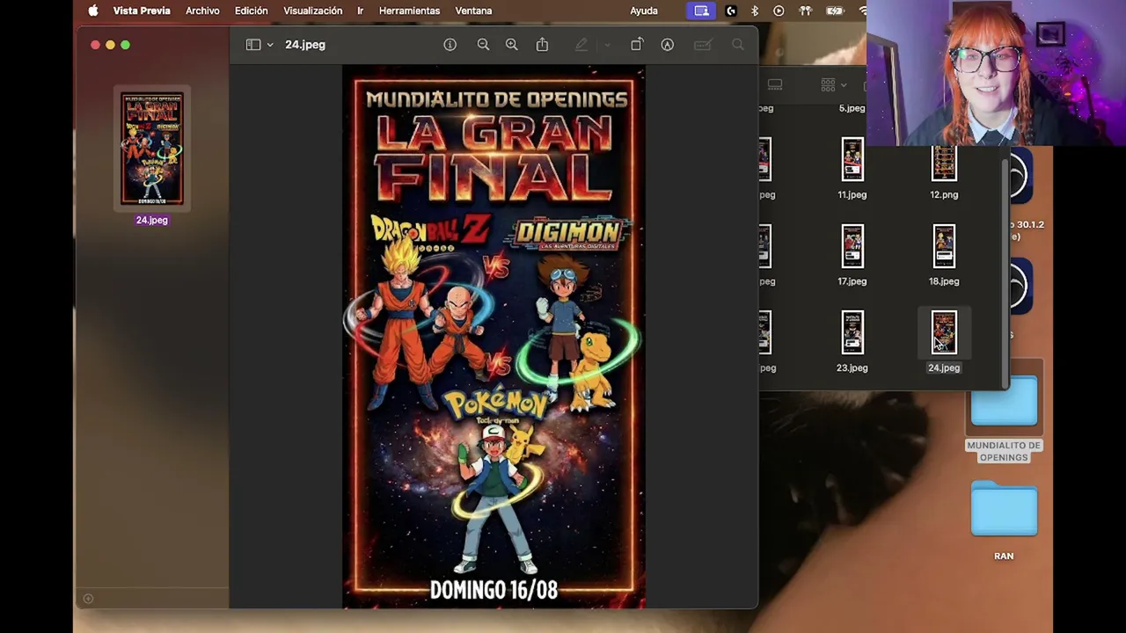Select the MUNDIALITO DE OPENINGS desktop folder

pos(1004,402)
